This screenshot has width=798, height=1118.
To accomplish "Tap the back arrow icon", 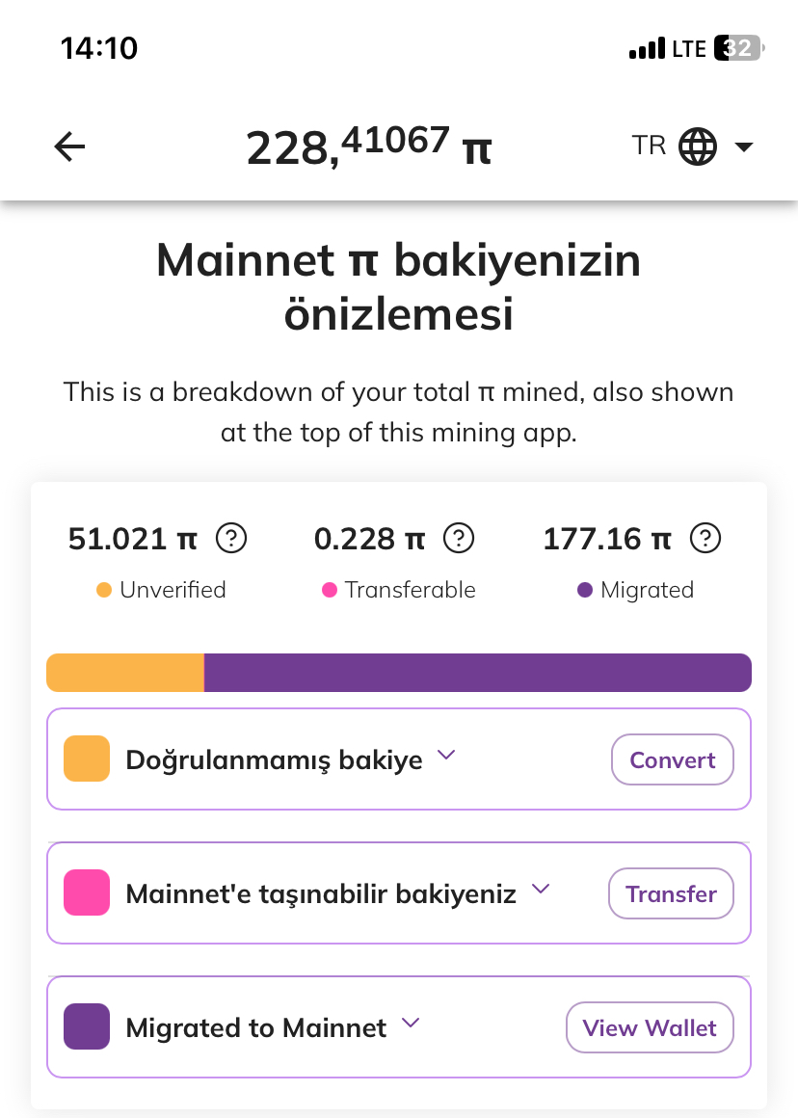I will (69, 146).
